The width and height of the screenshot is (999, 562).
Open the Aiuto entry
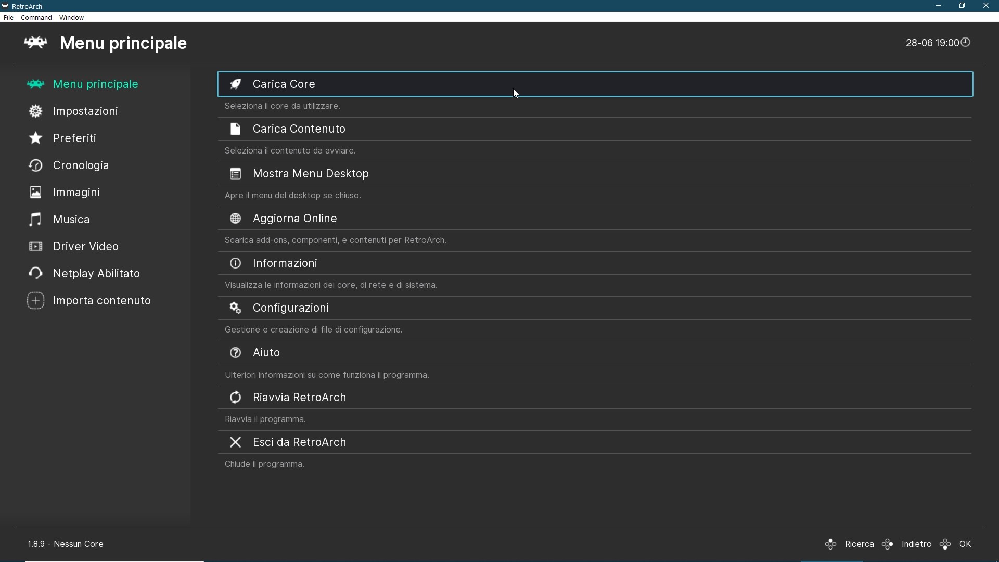click(595, 353)
